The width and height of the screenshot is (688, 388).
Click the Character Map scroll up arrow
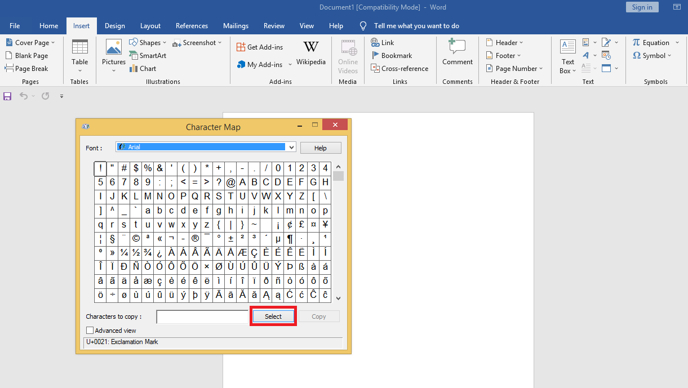coord(338,167)
